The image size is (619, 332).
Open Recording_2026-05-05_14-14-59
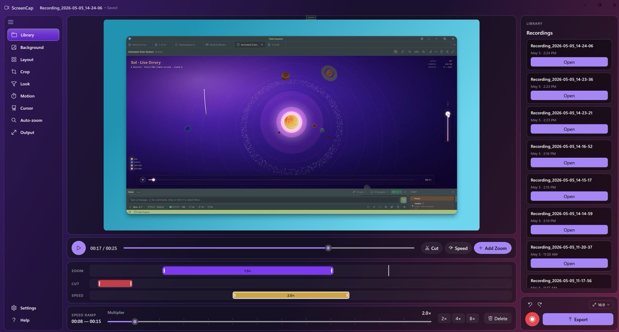pyautogui.click(x=569, y=229)
